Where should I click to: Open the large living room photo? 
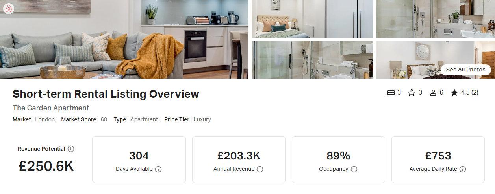[x=124, y=39]
